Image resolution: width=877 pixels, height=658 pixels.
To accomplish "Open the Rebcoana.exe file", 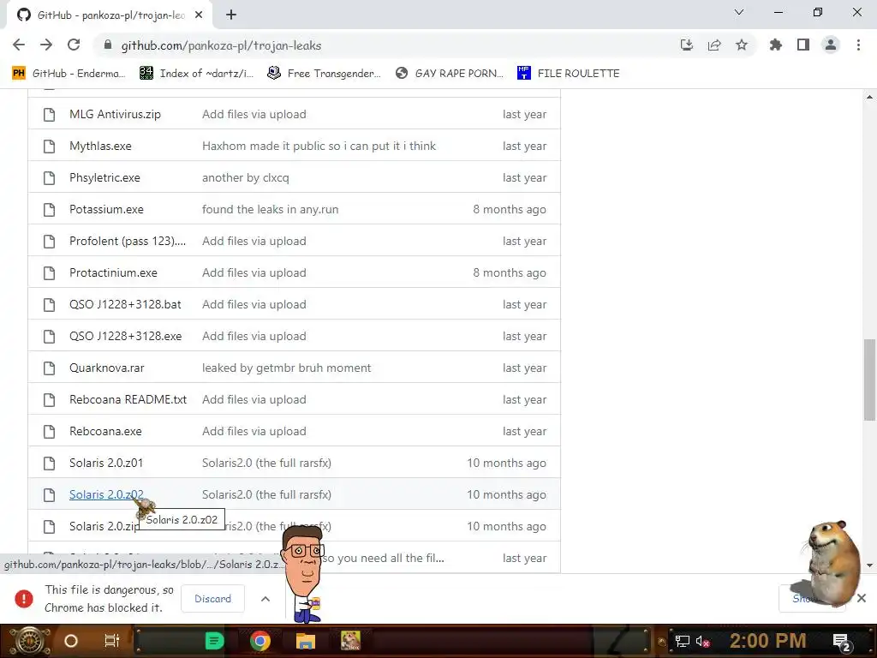I will pos(105,432).
